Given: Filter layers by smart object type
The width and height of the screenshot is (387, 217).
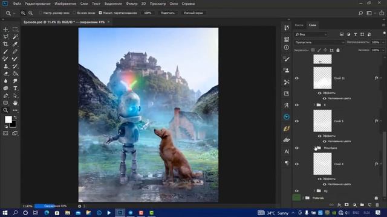Looking at the screenshot, I should click(369, 34).
